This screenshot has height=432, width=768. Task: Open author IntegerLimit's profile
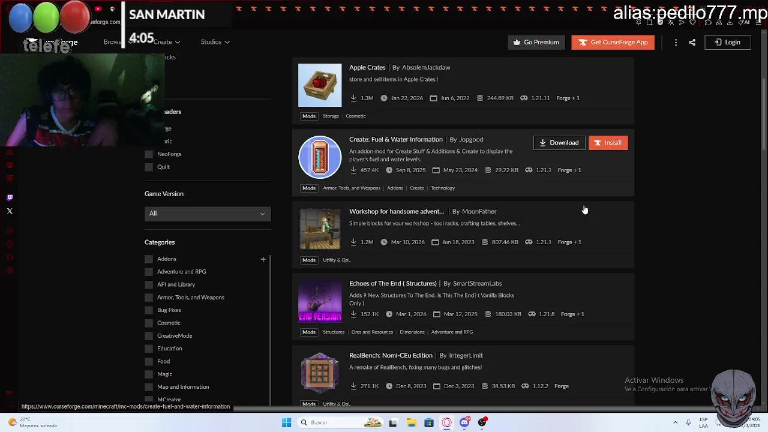click(466, 355)
